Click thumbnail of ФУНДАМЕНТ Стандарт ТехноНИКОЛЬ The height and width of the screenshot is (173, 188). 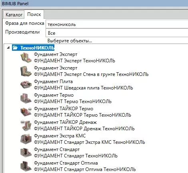26,153
